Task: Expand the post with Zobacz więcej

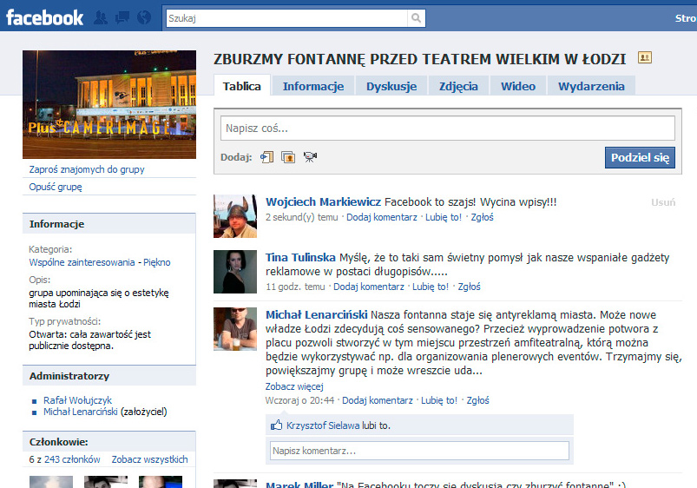Action: pyautogui.click(x=294, y=386)
